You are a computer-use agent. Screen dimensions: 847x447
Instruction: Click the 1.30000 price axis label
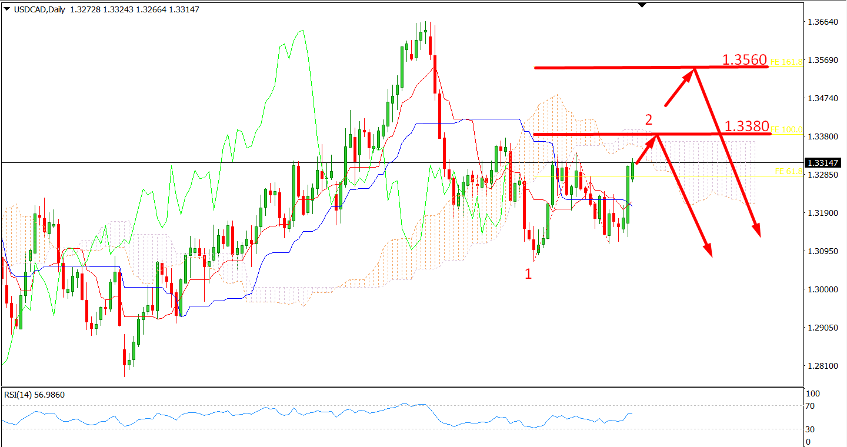click(822, 289)
